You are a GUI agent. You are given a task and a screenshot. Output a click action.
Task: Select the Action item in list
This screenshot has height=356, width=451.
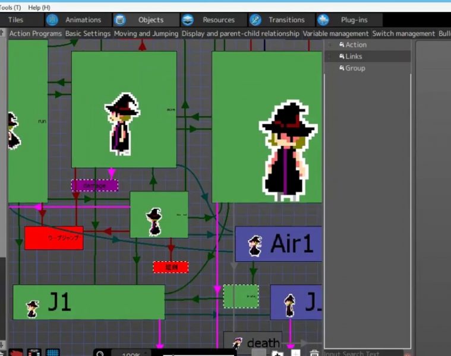point(368,44)
